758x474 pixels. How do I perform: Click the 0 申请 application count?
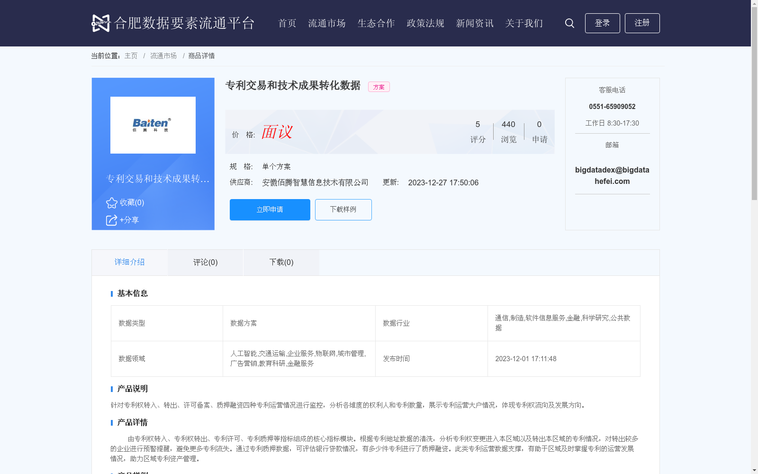coord(540,132)
